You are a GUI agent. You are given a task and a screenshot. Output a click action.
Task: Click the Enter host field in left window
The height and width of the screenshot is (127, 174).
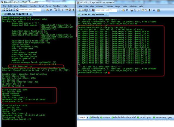tap(30, 9)
